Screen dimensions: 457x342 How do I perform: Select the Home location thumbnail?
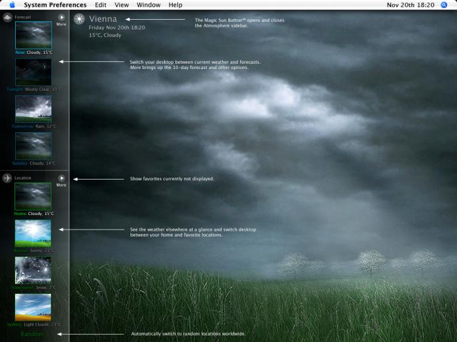click(x=33, y=196)
